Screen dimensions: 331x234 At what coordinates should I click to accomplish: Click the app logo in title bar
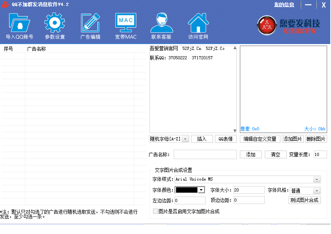pos(5,4)
